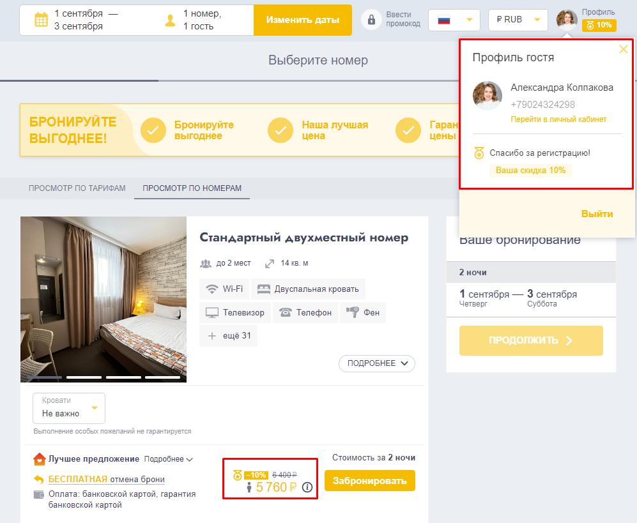Click the Изменить даты button

coord(303,20)
